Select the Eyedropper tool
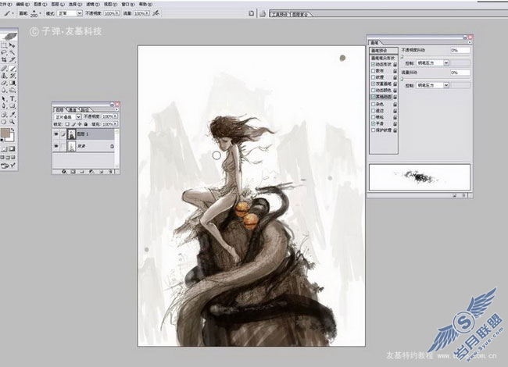 (x=13, y=114)
